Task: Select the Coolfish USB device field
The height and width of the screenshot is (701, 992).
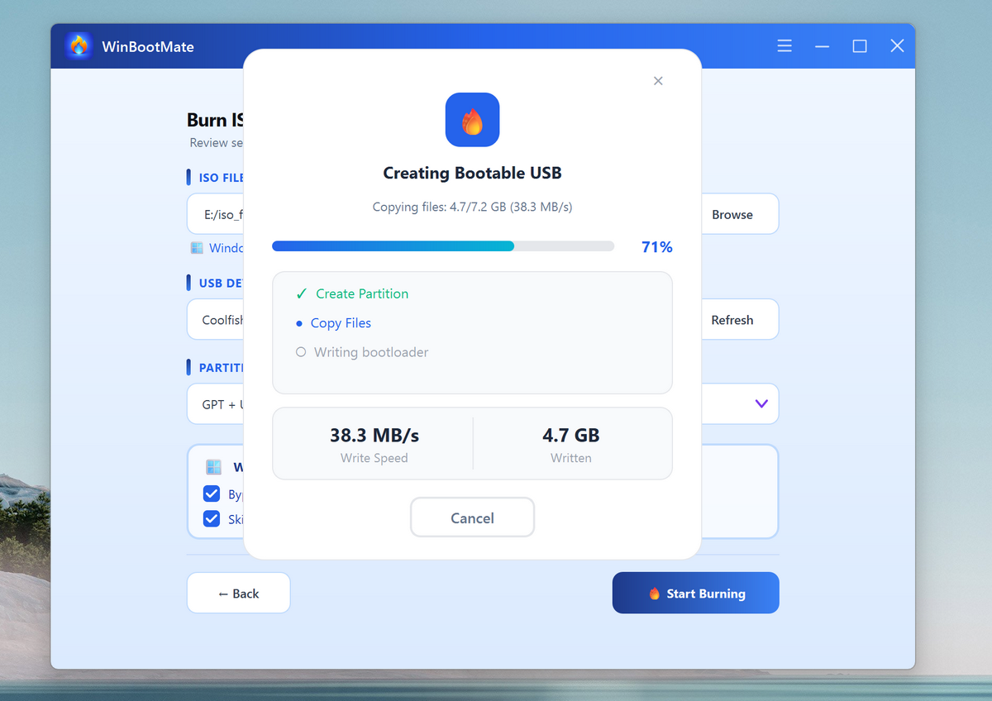Action: (x=217, y=319)
